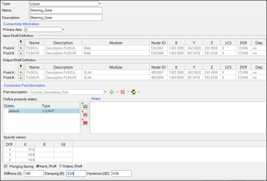Click the red-green swap part icon
The image size is (267, 181).
[133, 92]
